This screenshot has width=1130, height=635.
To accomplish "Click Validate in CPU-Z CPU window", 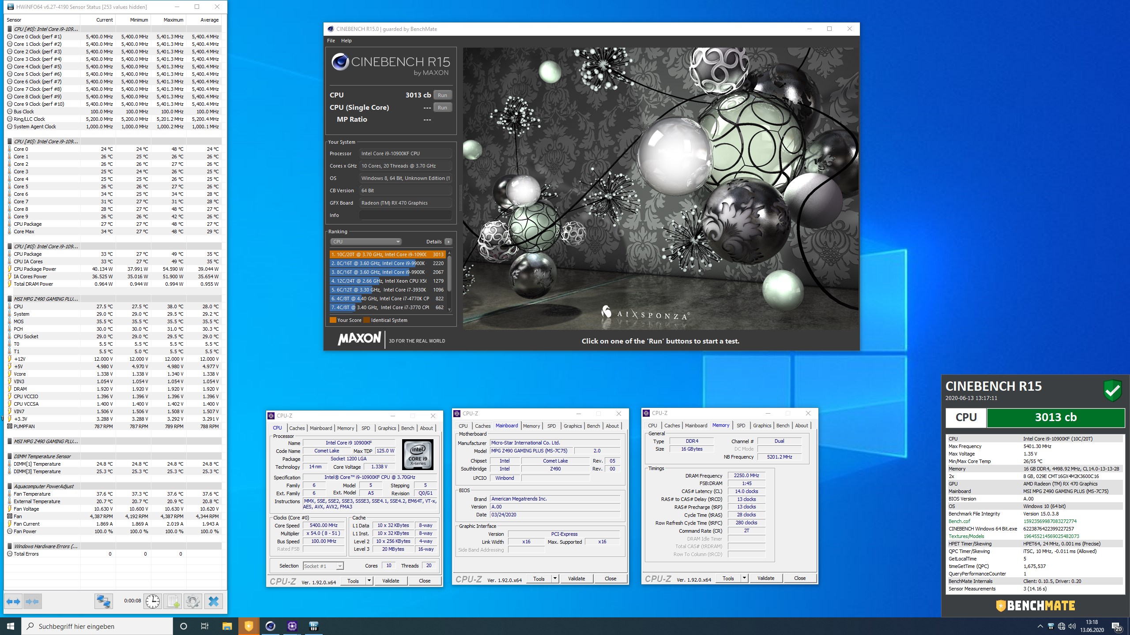I will [391, 581].
